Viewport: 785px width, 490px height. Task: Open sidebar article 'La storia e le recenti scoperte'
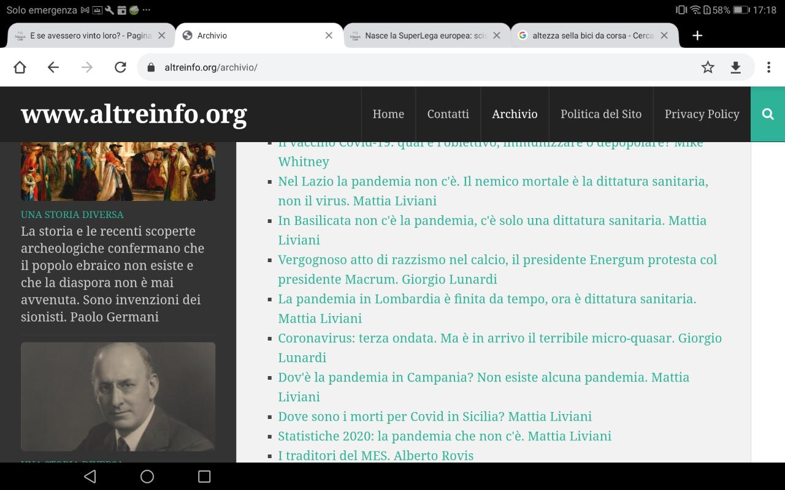tap(112, 274)
